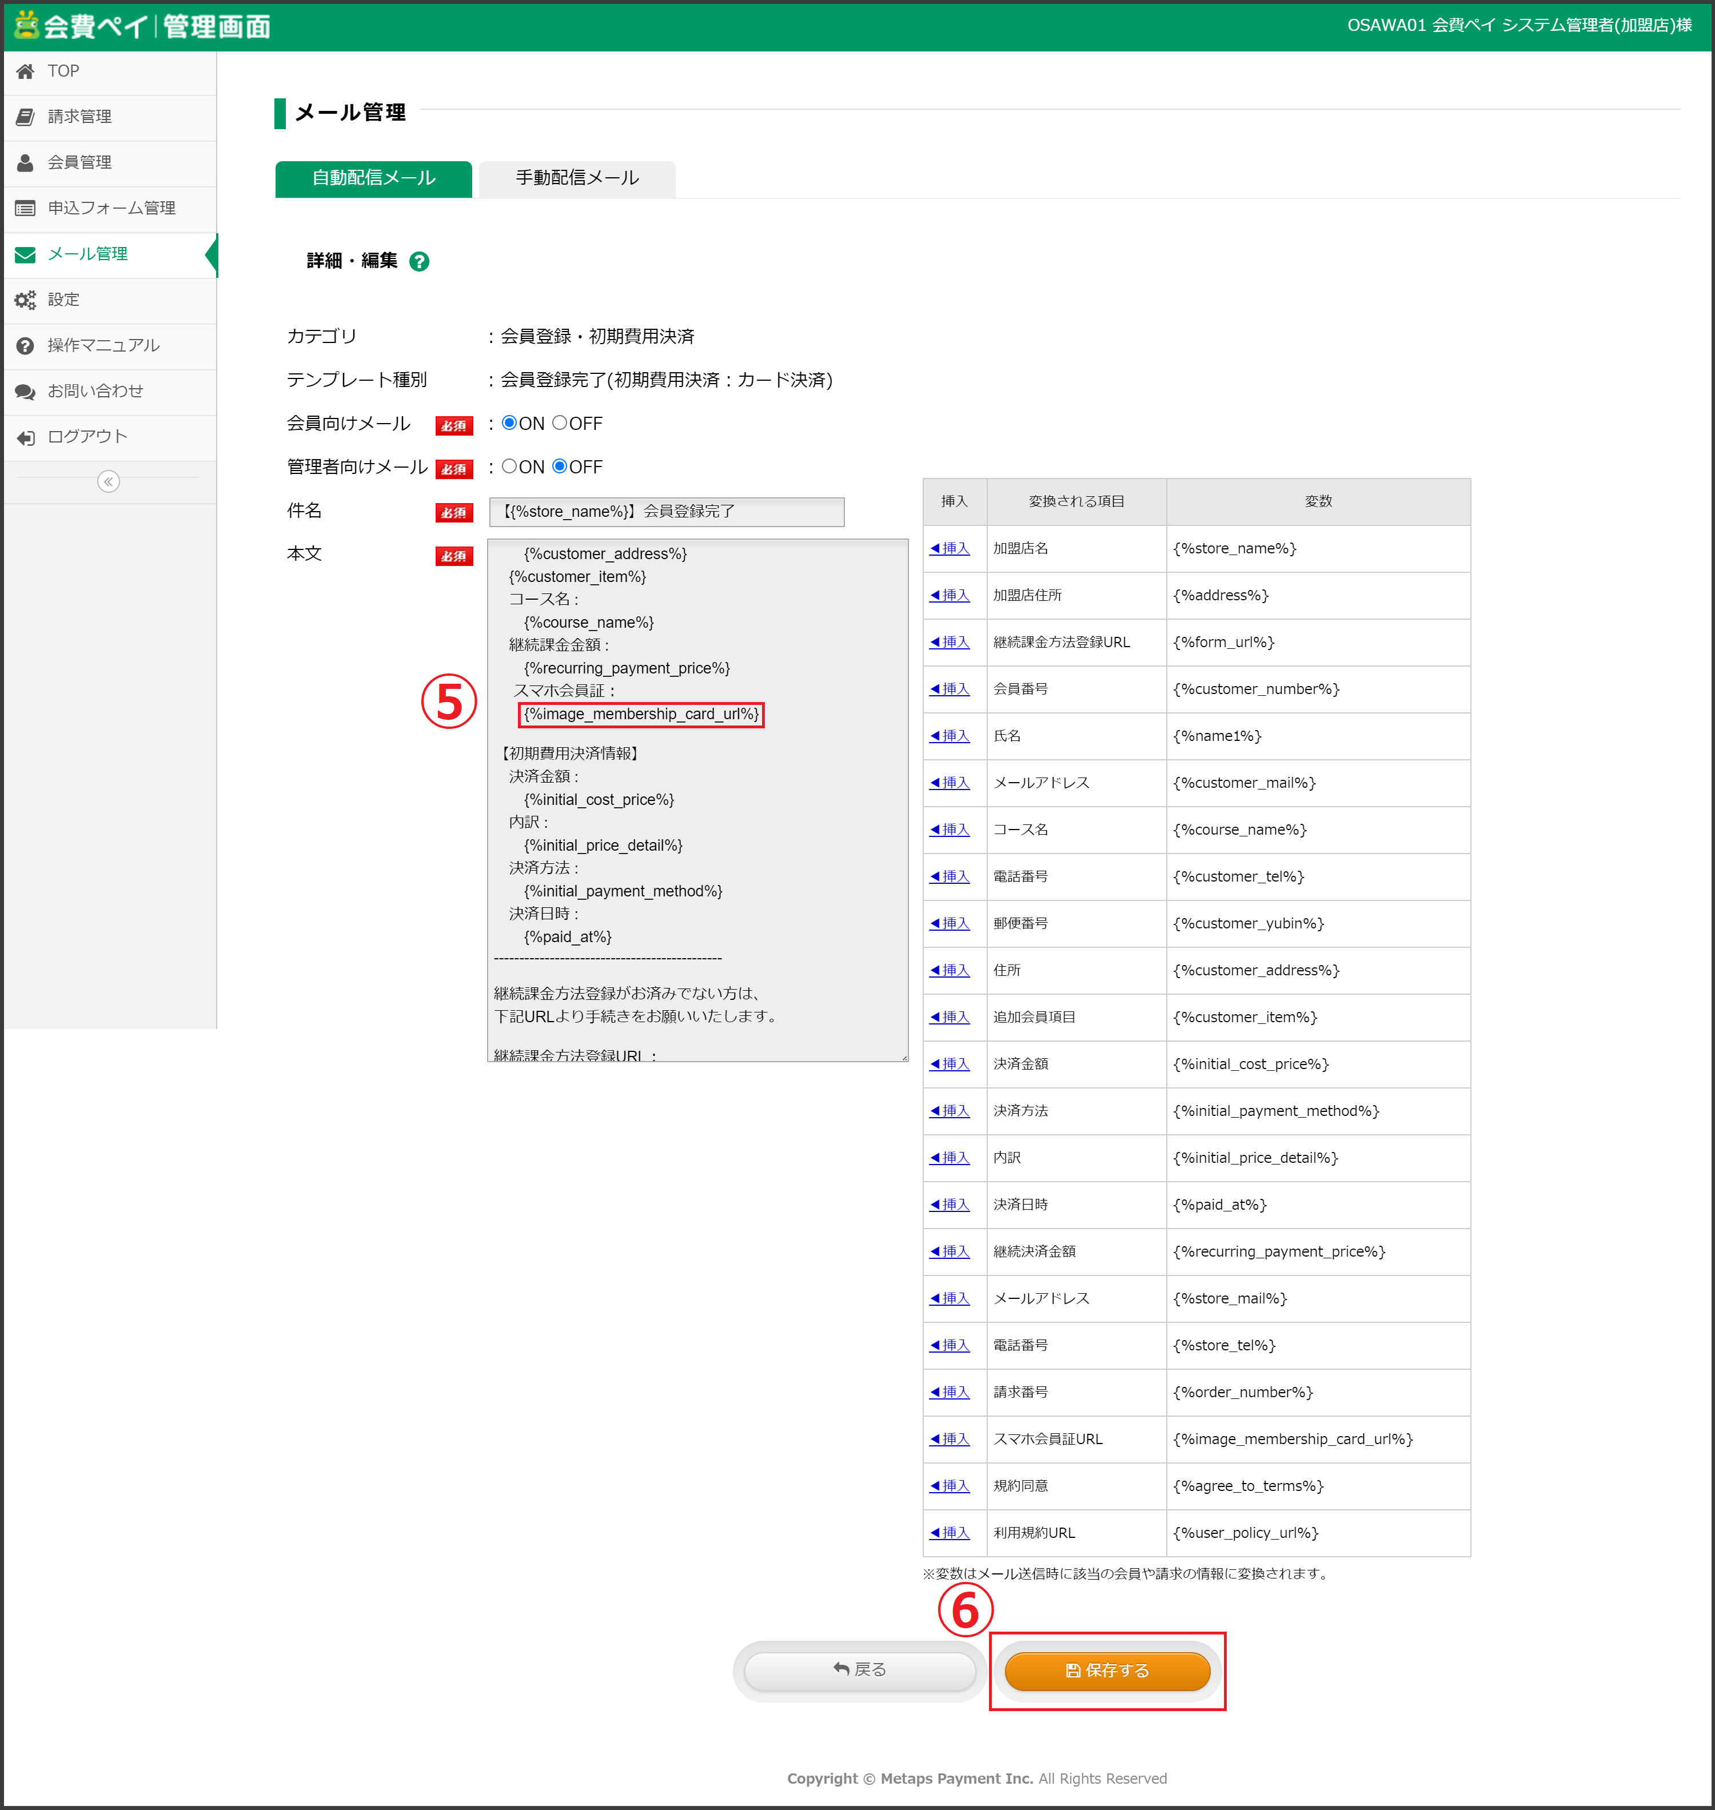Click 挿入 link for スマホ会員証URL

pos(951,1439)
